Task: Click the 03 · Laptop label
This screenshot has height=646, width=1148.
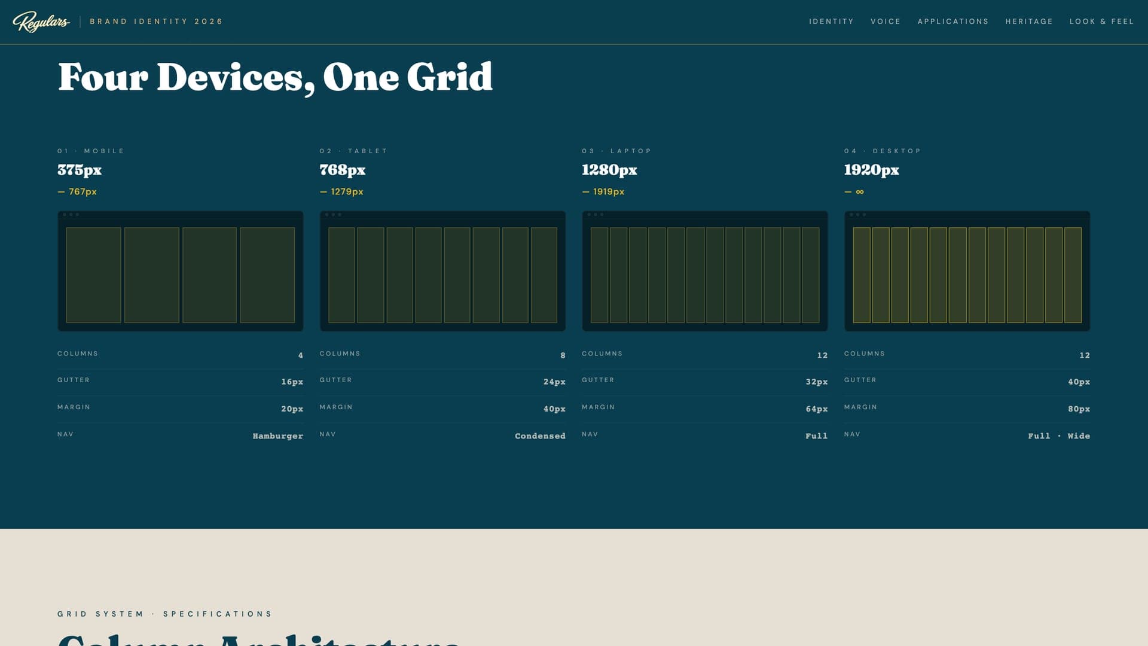Action: click(616, 151)
